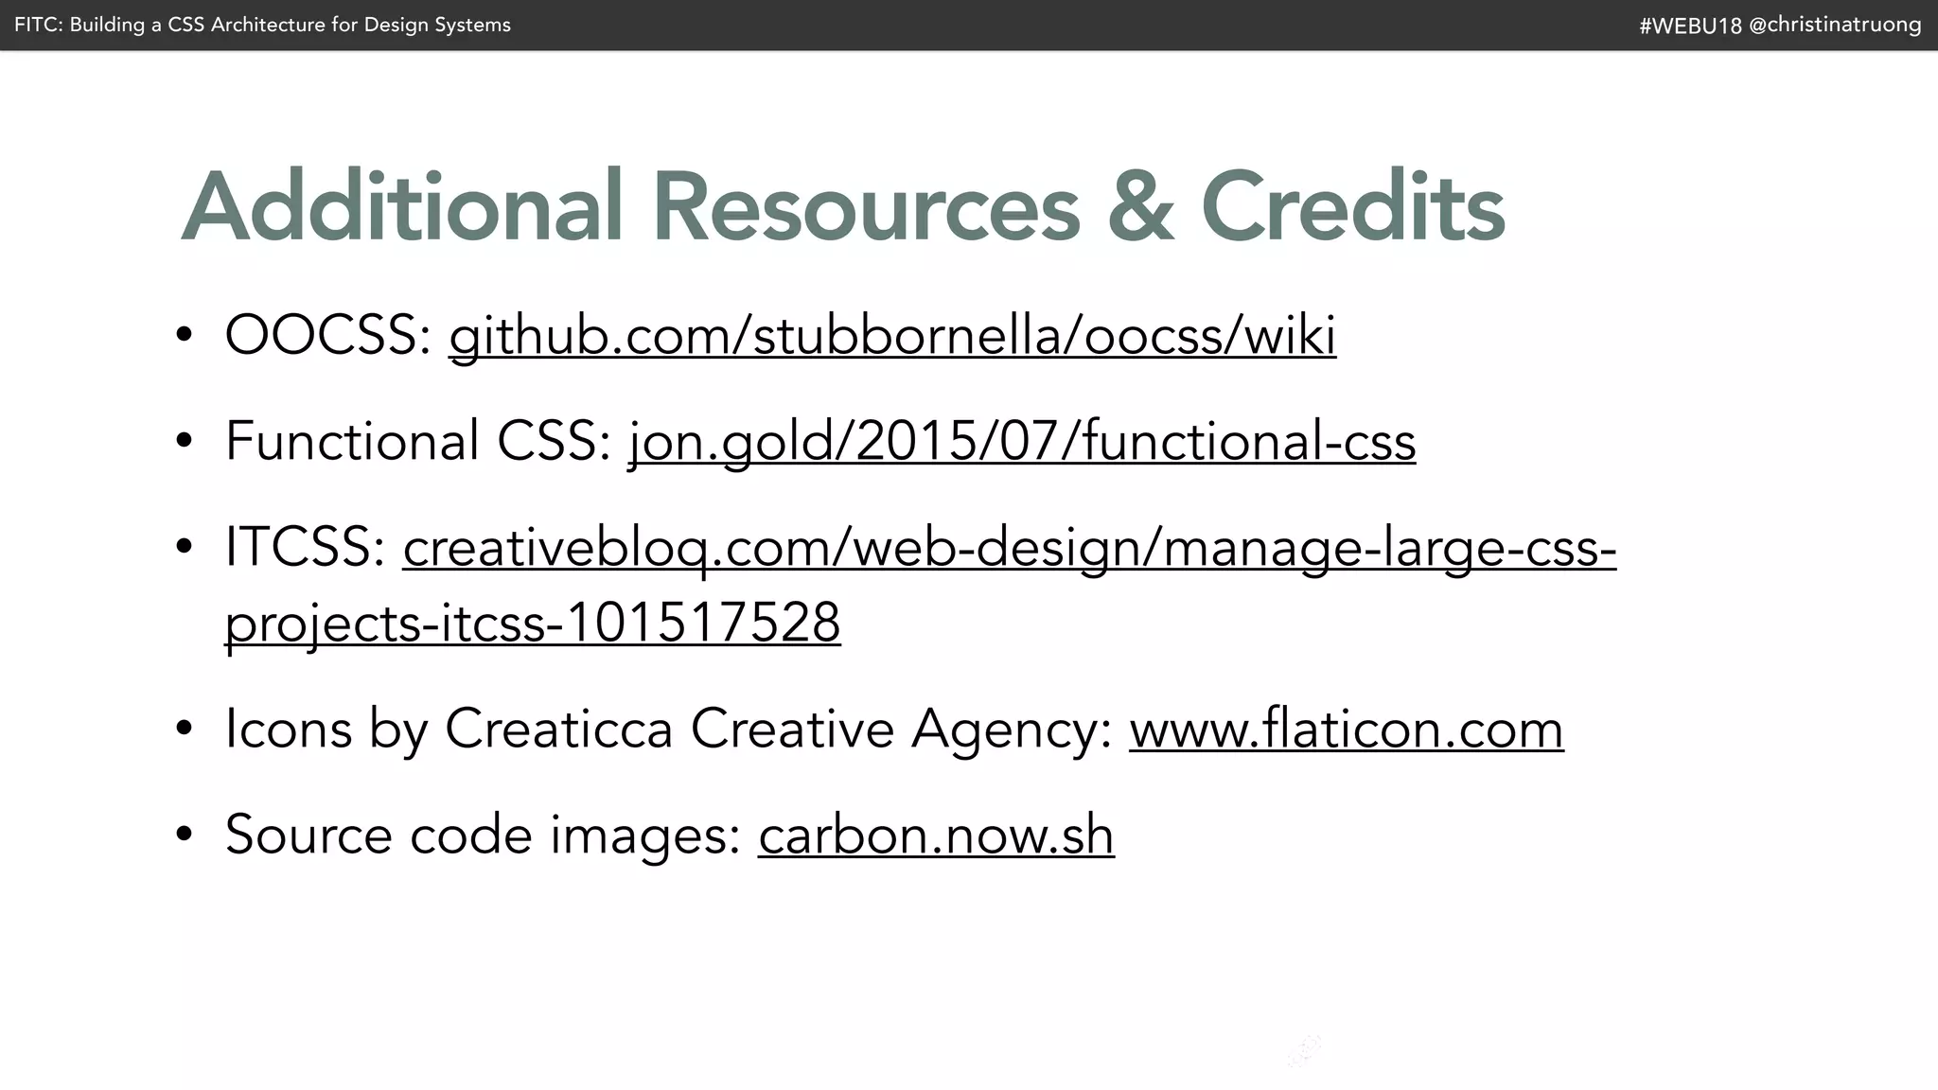Click the '#WEBU18 @christinatruong' header text

pyautogui.click(x=1780, y=26)
